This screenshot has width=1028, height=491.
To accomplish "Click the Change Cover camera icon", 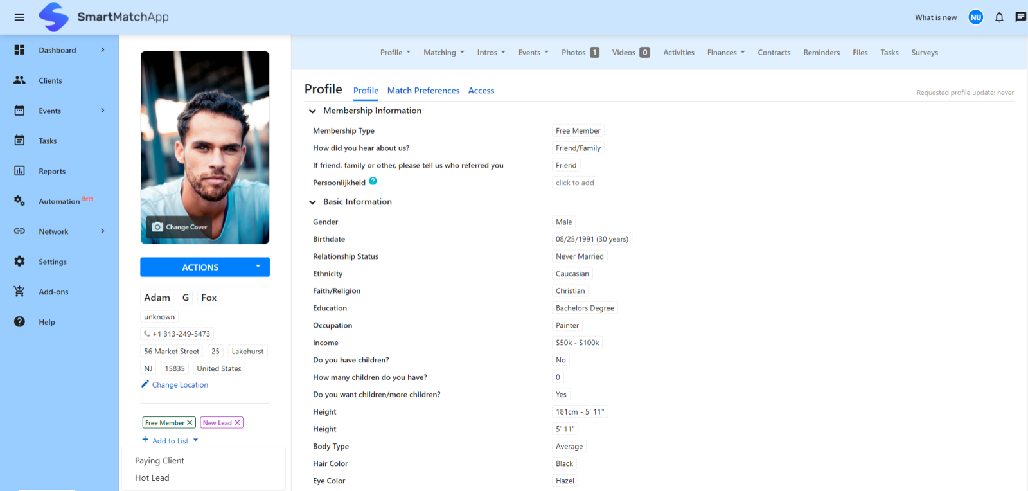I will click(x=157, y=227).
